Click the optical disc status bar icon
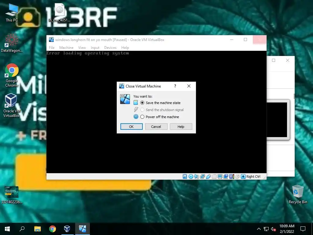 click(x=191, y=177)
